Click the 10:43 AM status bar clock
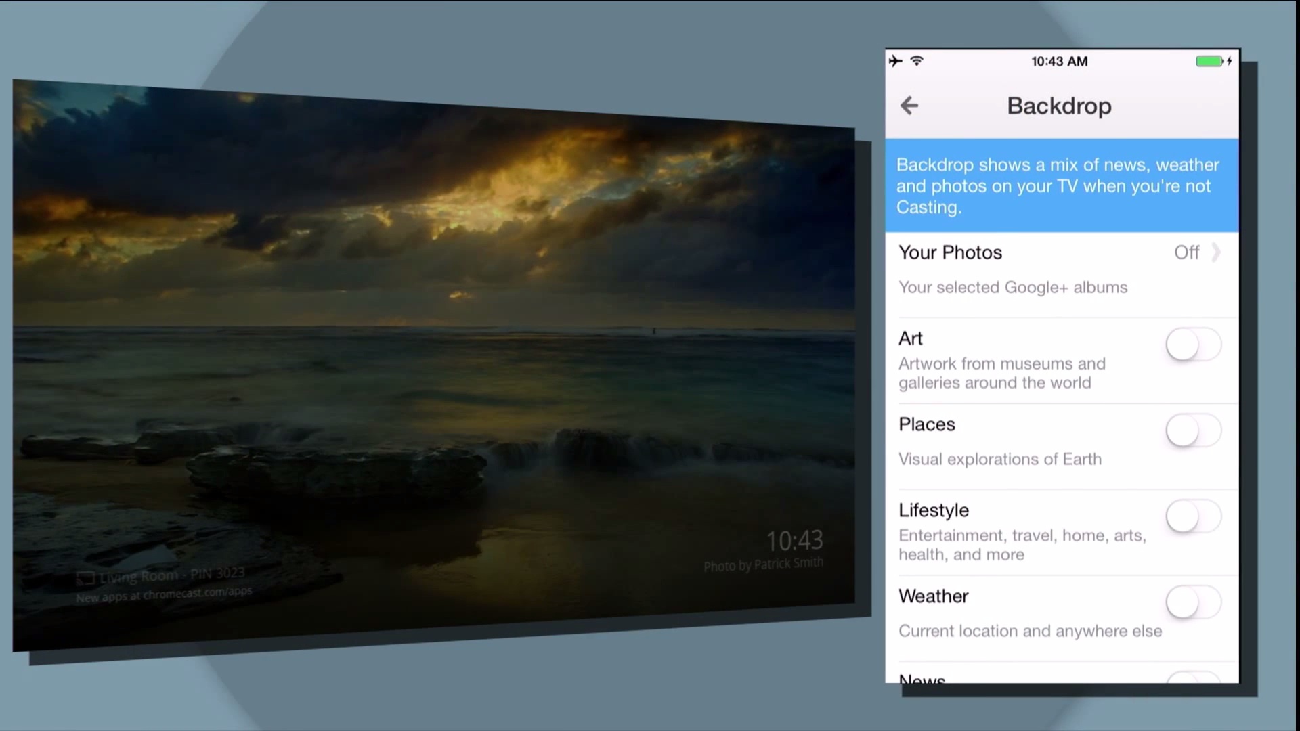Screen dimensions: 1300x731 pos(1059,62)
